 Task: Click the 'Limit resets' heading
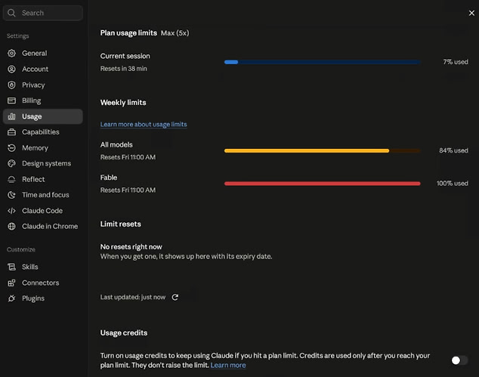[121, 224]
